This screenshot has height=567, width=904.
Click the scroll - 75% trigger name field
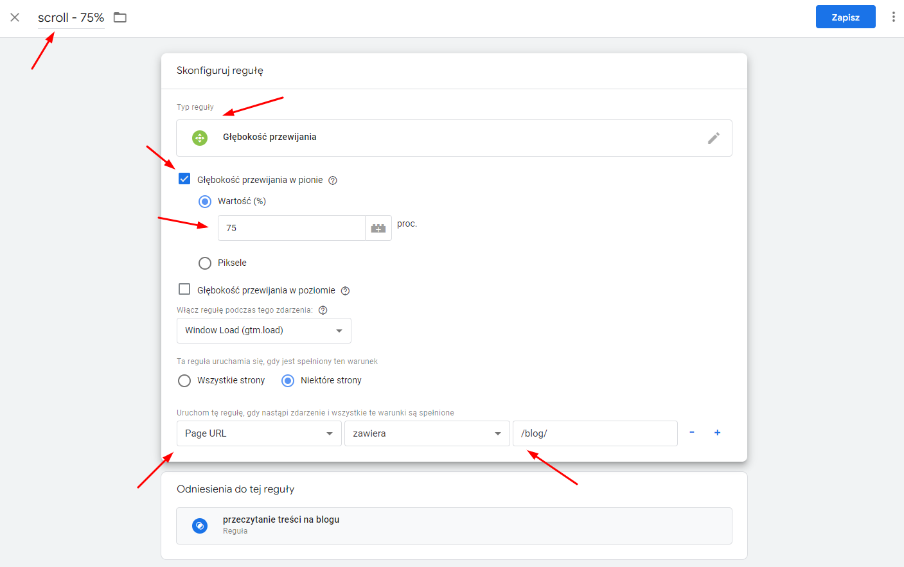(70, 17)
